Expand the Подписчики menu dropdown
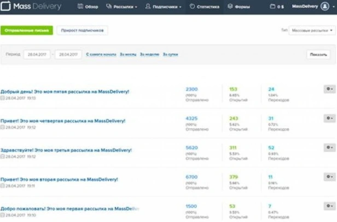 point(163,7)
